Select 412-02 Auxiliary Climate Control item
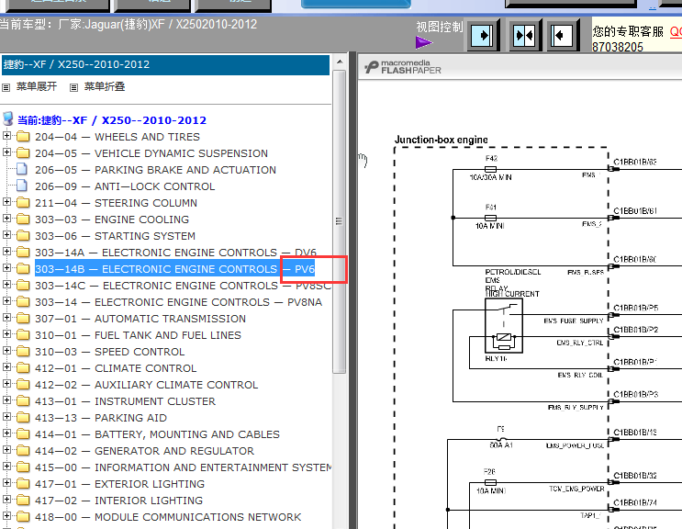This screenshot has height=529, width=682. click(147, 385)
